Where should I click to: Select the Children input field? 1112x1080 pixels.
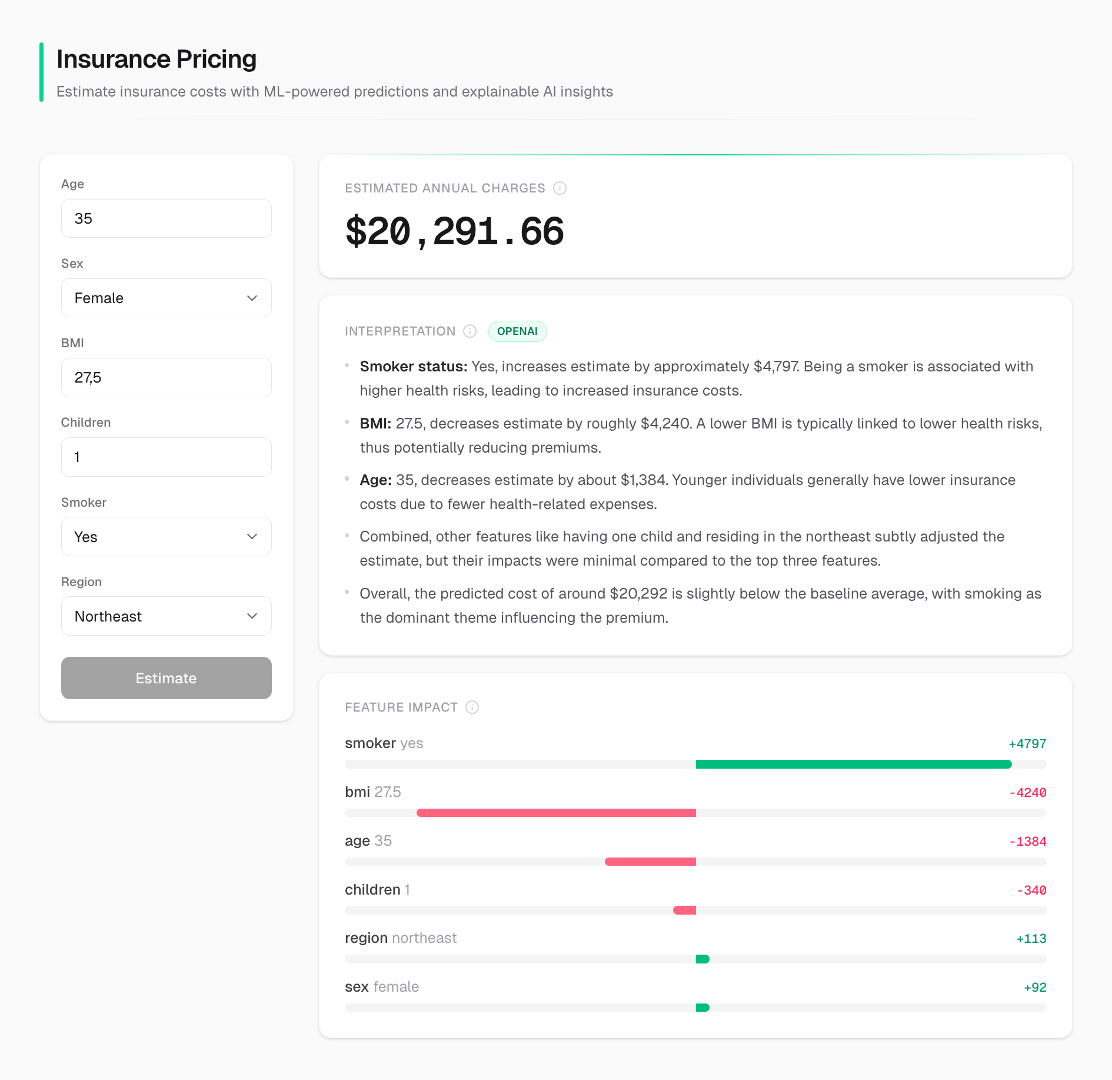[166, 457]
